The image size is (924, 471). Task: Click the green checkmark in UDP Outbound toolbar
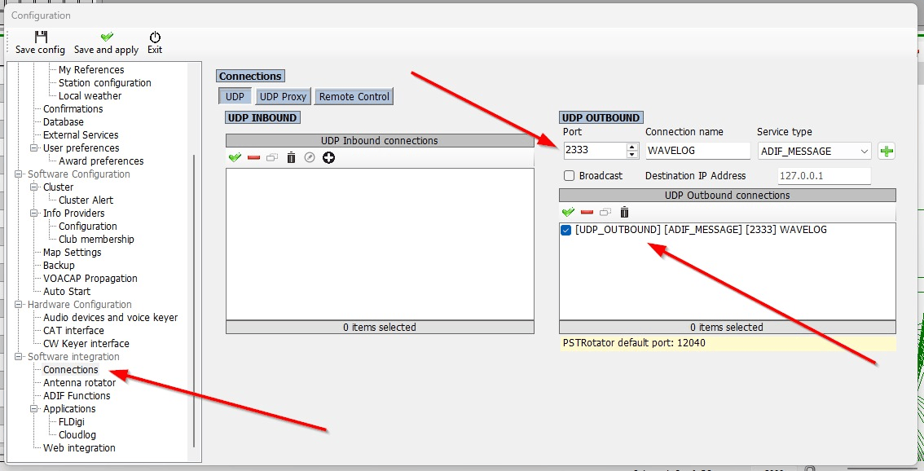pyautogui.click(x=568, y=212)
